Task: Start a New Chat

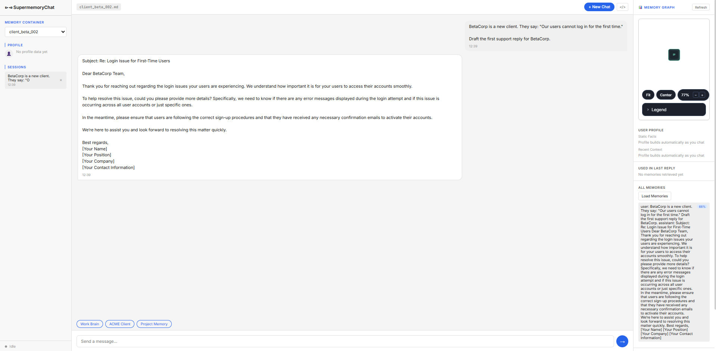Action: (x=599, y=7)
